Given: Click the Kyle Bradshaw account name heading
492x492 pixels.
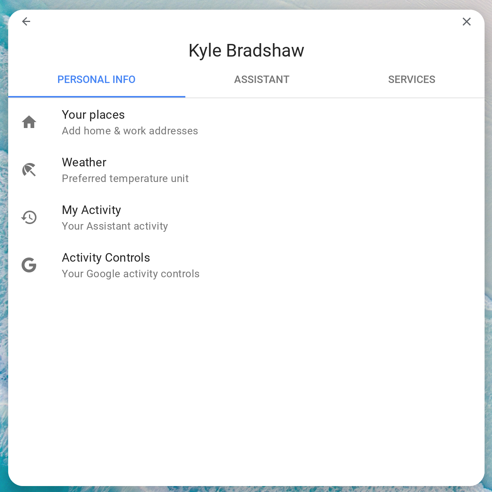Looking at the screenshot, I should [246, 51].
